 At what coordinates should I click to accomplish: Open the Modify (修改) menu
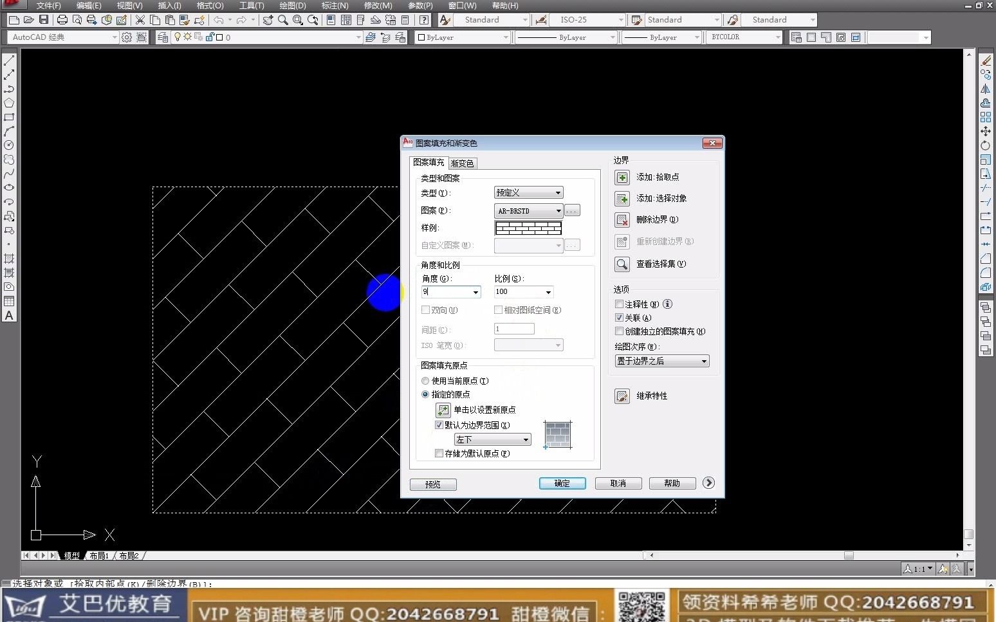click(x=378, y=5)
